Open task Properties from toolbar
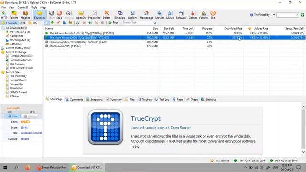This screenshot has height=172, width=306. pyautogui.click(x=94, y=15)
